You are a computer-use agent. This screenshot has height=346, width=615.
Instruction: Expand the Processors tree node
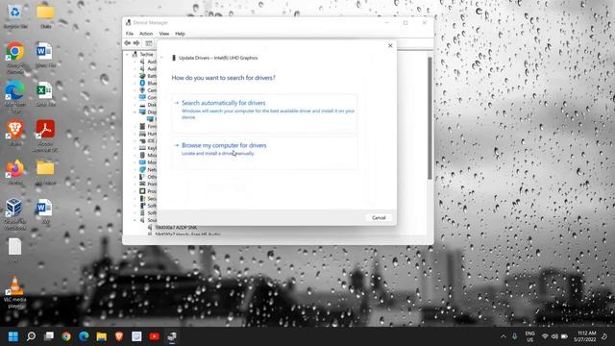tap(135, 191)
